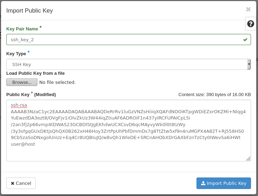Click the green validation checkmark icon
The image size is (258, 196).
tap(245, 39)
